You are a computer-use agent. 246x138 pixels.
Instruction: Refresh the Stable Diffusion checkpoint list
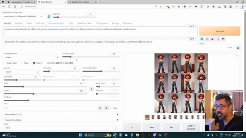pos(49,16)
